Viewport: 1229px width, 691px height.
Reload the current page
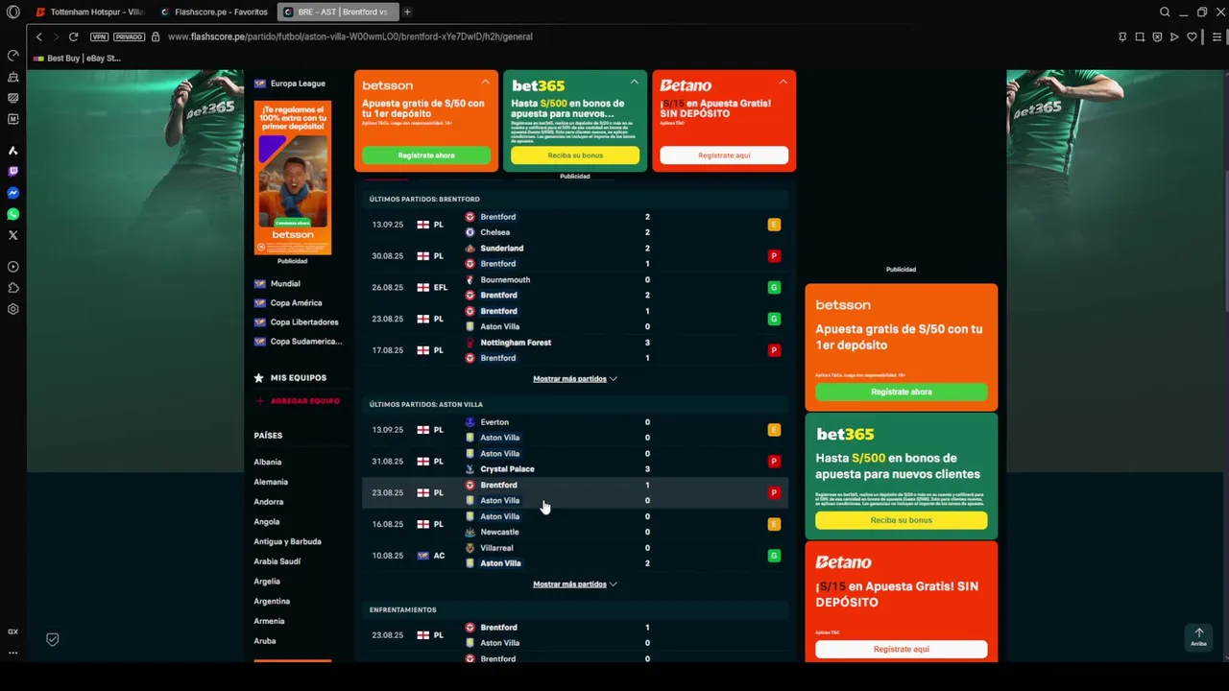pyautogui.click(x=73, y=36)
